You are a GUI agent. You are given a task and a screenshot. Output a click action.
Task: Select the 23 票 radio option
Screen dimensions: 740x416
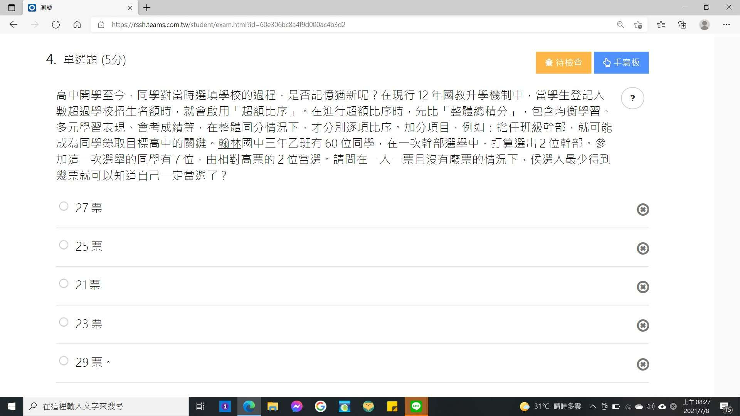64,322
